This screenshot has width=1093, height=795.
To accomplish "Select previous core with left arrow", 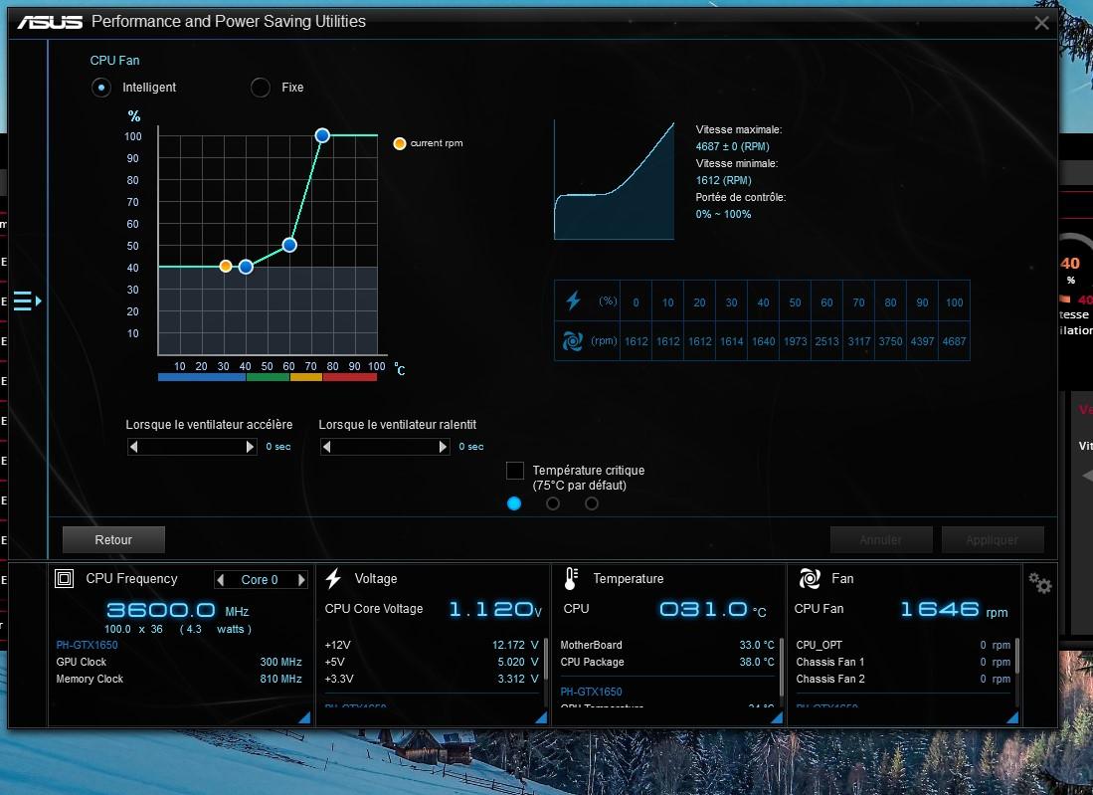I will click(x=221, y=579).
